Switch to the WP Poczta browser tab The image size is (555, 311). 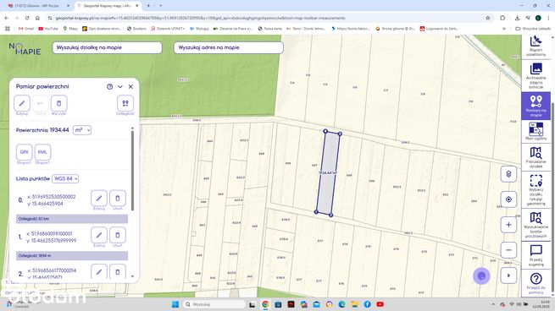pyautogui.click(x=36, y=6)
